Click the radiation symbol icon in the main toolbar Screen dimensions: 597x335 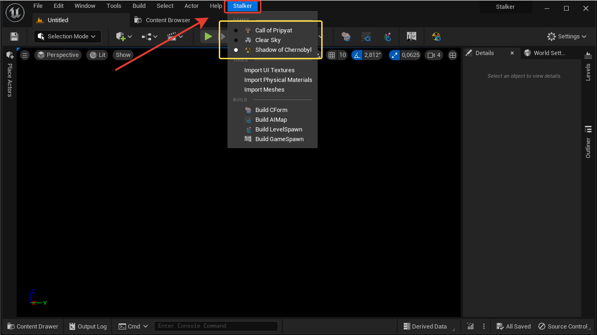click(436, 37)
